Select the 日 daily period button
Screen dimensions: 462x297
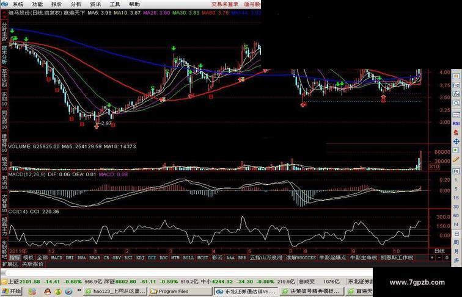click(x=456, y=234)
